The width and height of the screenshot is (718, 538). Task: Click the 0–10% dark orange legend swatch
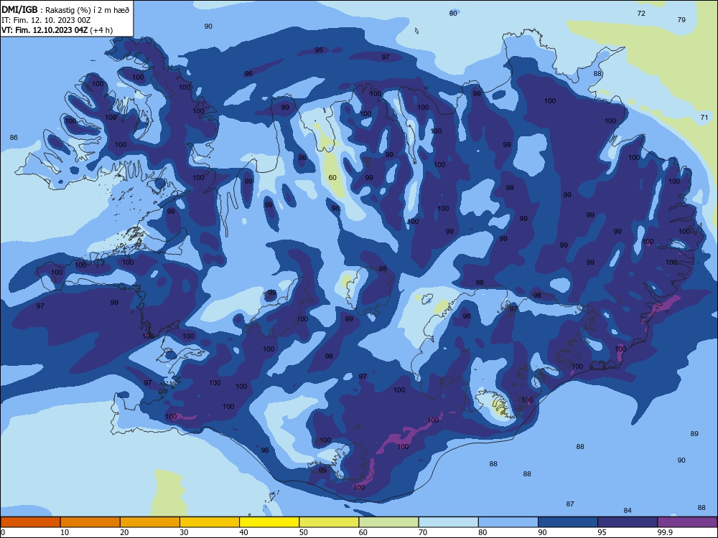30,522
